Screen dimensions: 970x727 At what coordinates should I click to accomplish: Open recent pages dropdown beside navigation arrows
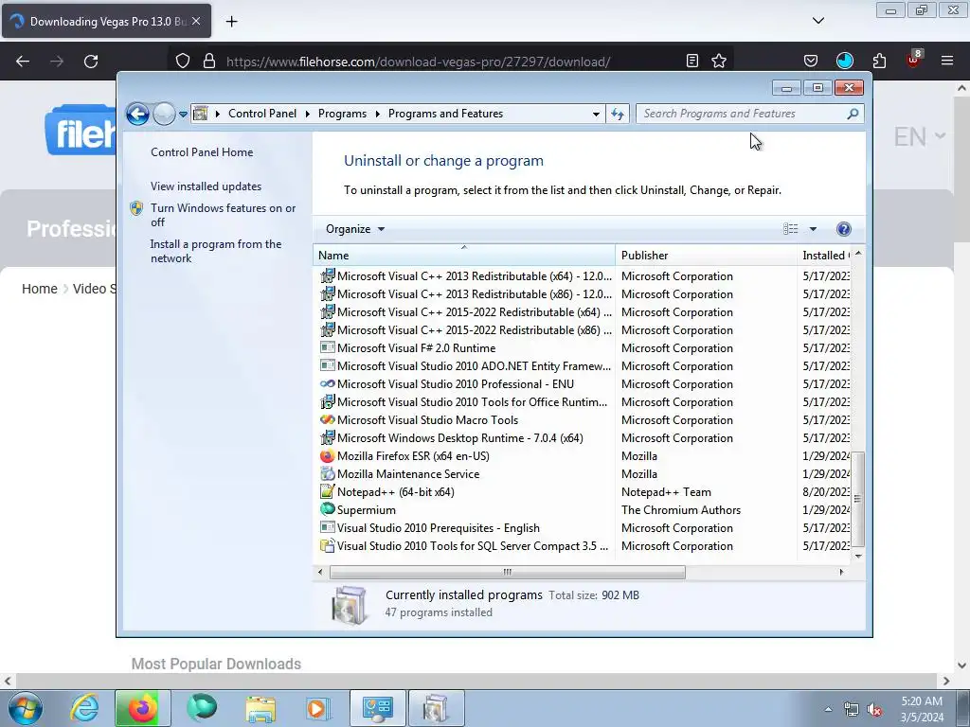tap(183, 114)
